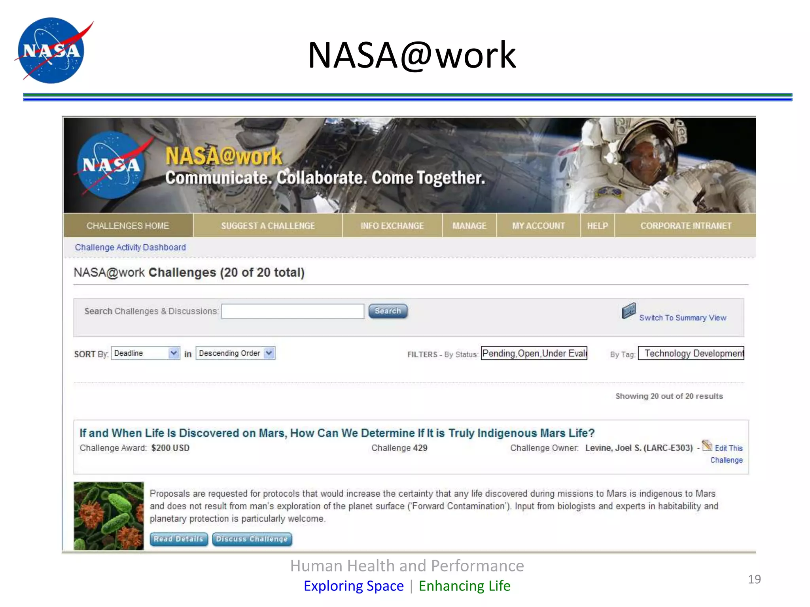
Task: Open the Indigenous Mars Life challenge title
Action: (337, 433)
